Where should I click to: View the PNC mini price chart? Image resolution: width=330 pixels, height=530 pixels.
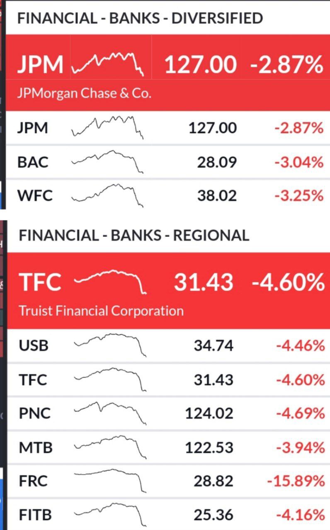tap(110, 412)
